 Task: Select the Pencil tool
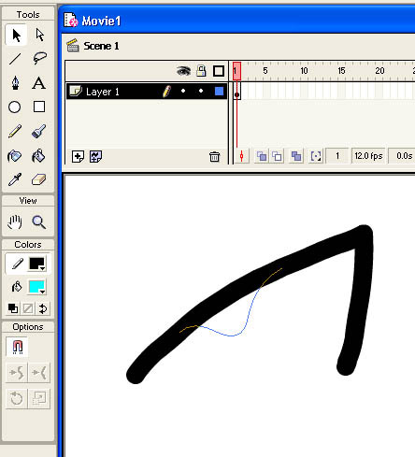pyautogui.click(x=15, y=131)
